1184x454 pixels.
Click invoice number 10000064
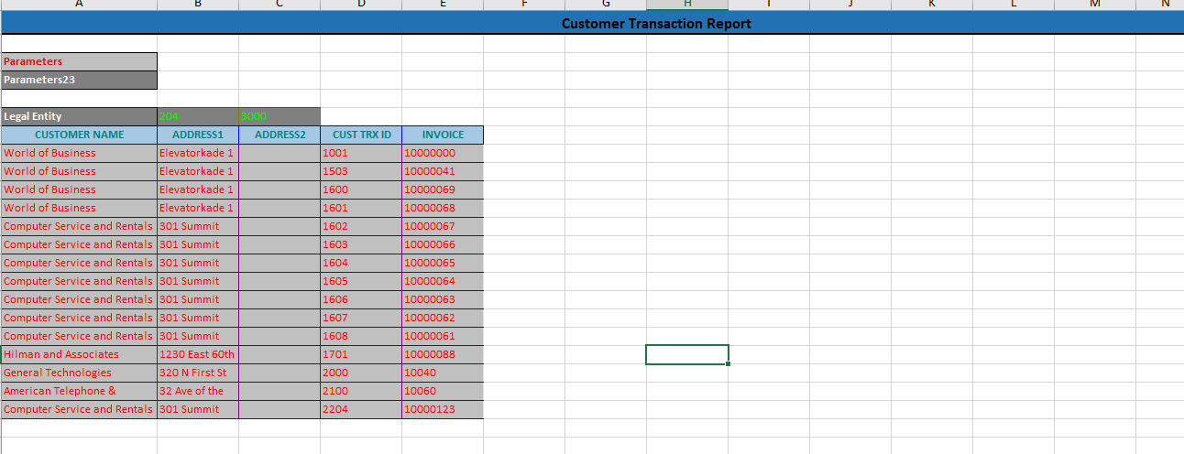pos(443,281)
